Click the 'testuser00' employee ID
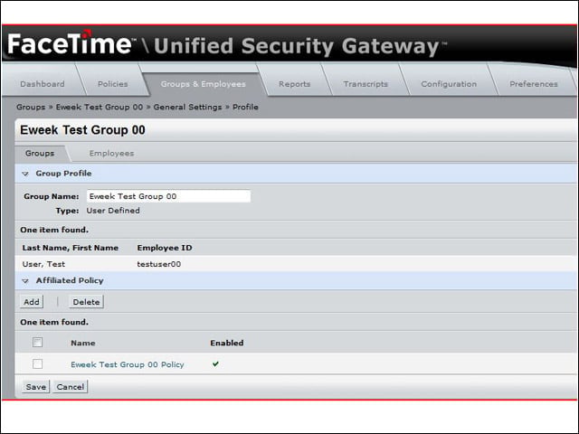 159,264
